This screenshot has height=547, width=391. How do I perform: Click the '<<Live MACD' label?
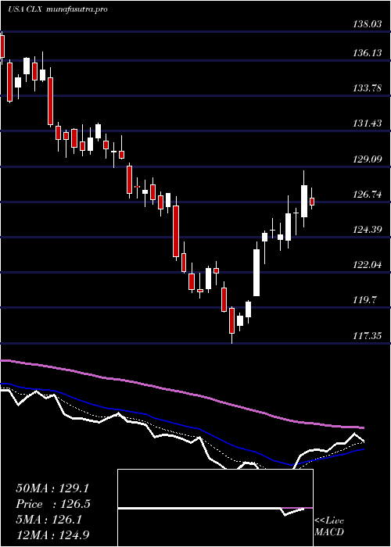click(x=329, y=527)
